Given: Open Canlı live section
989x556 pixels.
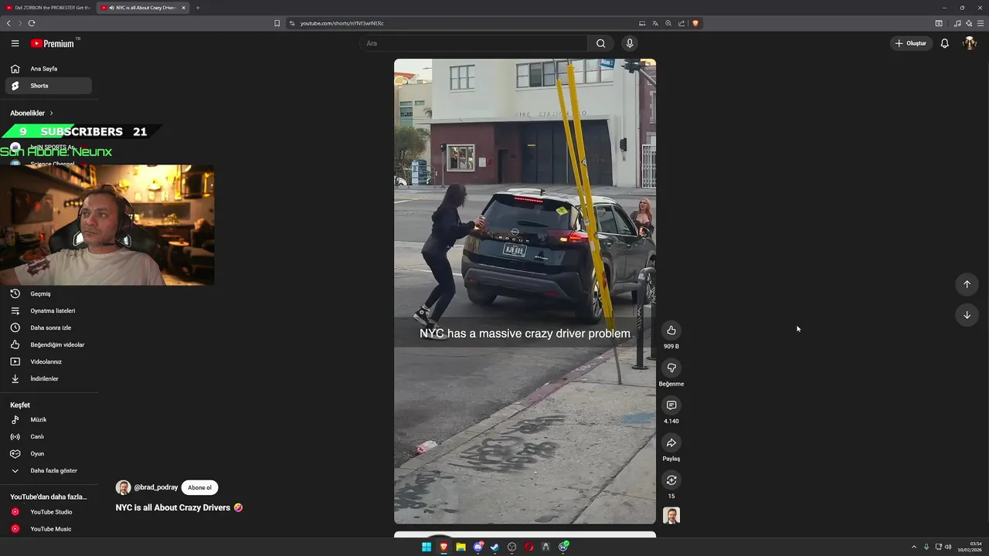Looking at the screenshot, I should 49,436.
